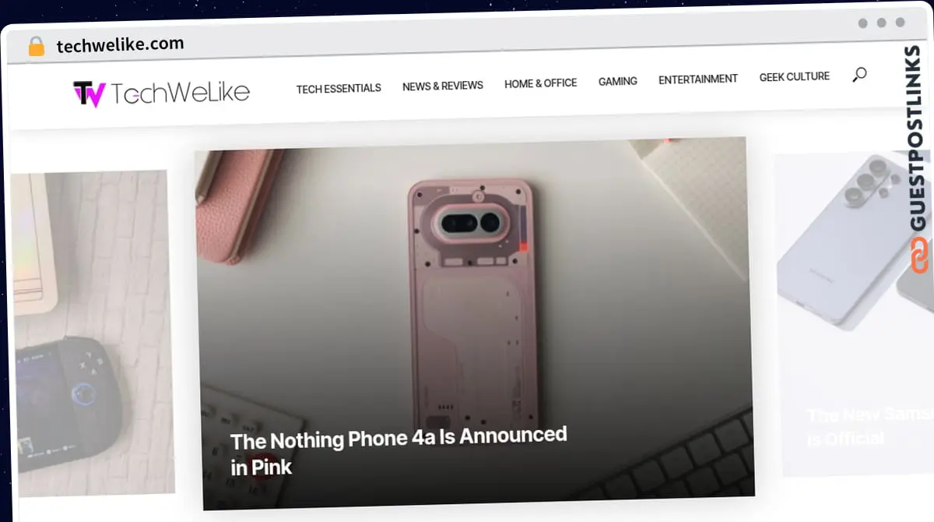
Task: Select the pink Nothing Phone featured image
Action: [473, 323]
